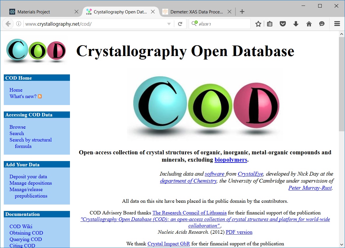Open the Search link in sidebar
The height and width of the screenshot is (248, 345).
(x=17, y=133)
